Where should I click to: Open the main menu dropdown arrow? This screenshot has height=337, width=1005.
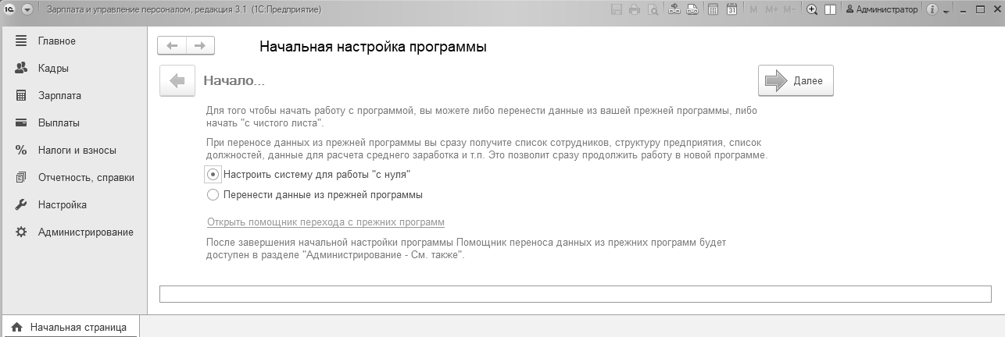[27, 10]
